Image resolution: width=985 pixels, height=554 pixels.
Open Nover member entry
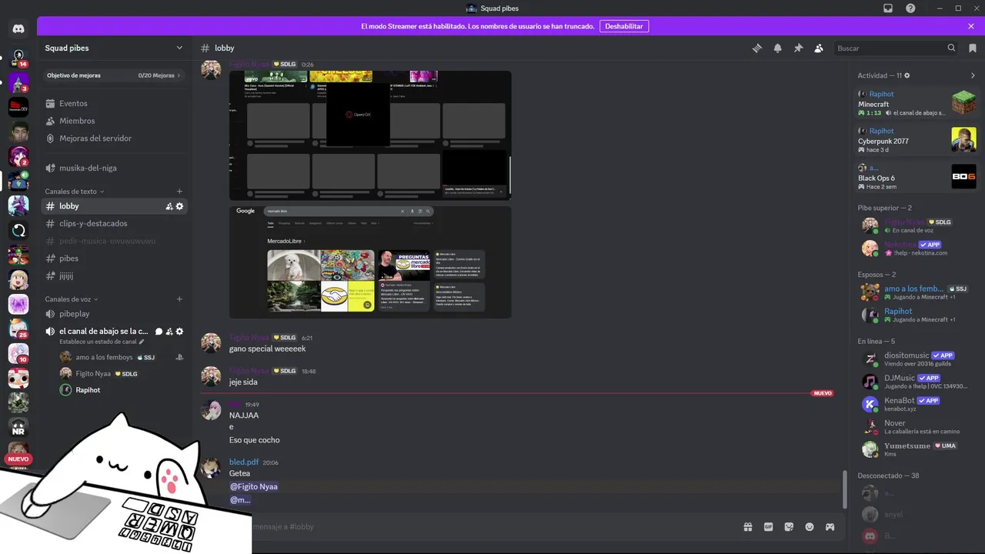coord(916,426)
